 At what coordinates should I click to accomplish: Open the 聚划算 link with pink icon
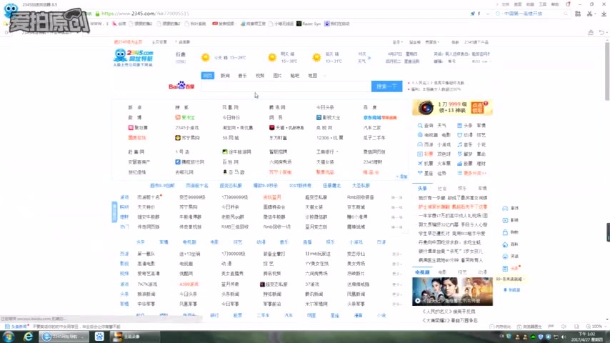(x=138, y=128)
